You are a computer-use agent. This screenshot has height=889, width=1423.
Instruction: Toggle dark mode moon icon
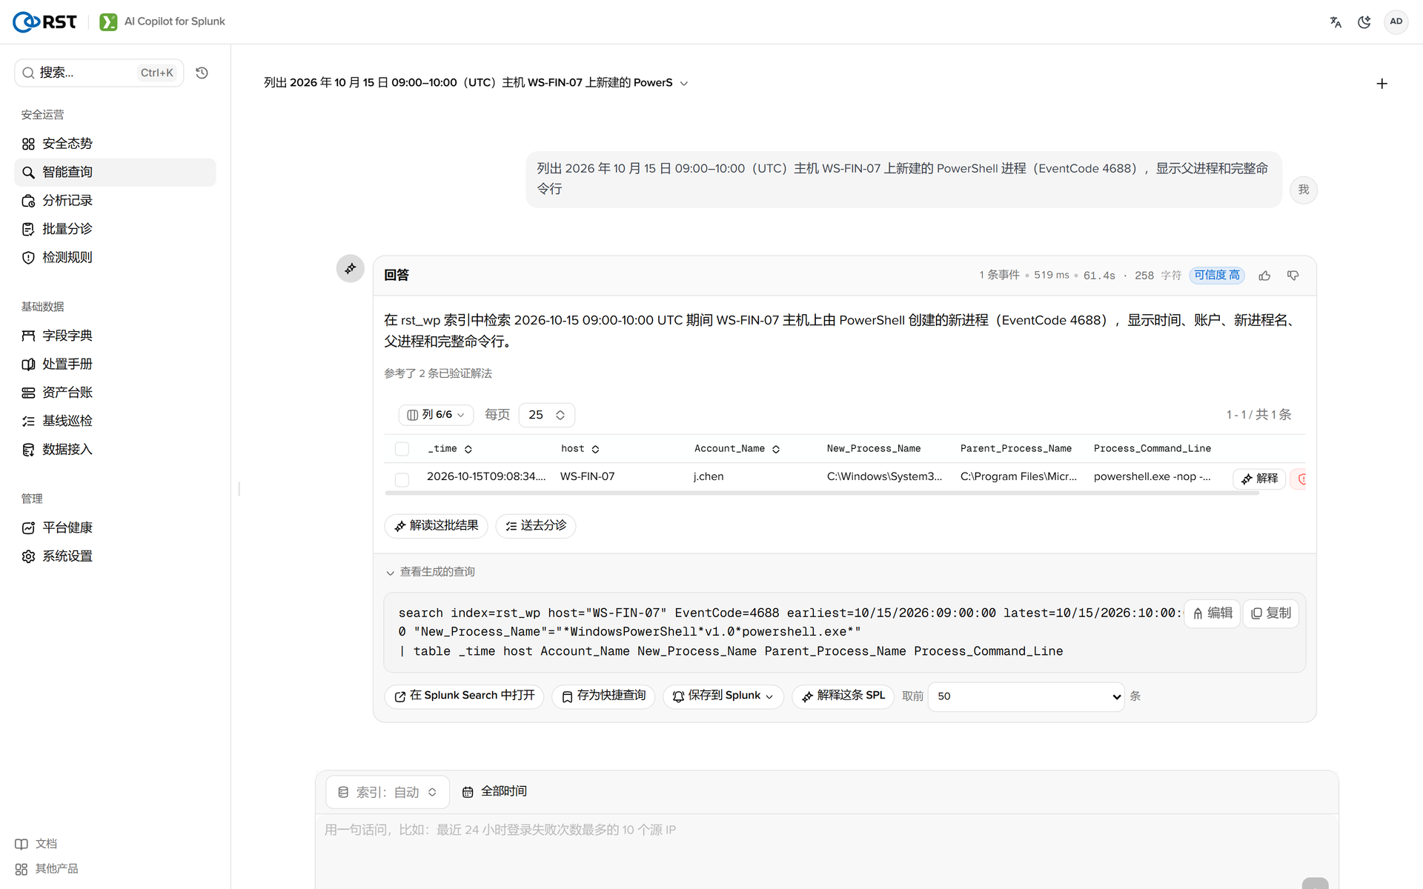(1364, 22)
